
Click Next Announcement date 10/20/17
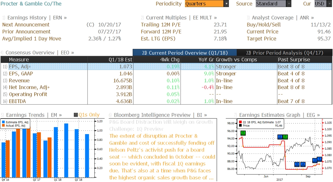pos(109,25)
